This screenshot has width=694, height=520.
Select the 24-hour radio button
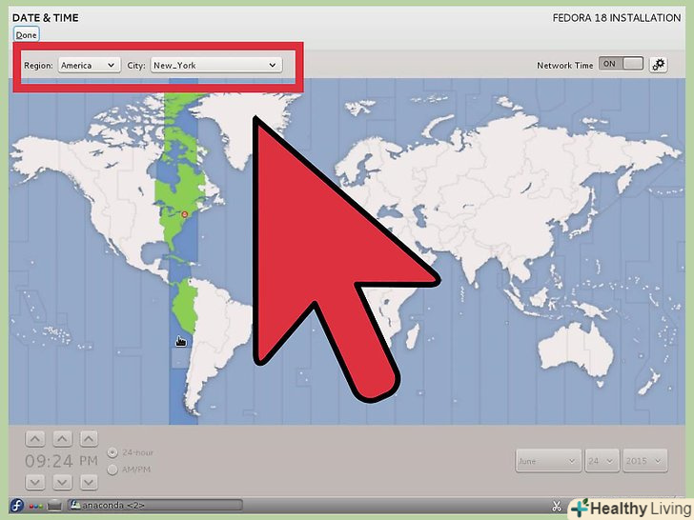coord(112,452)
